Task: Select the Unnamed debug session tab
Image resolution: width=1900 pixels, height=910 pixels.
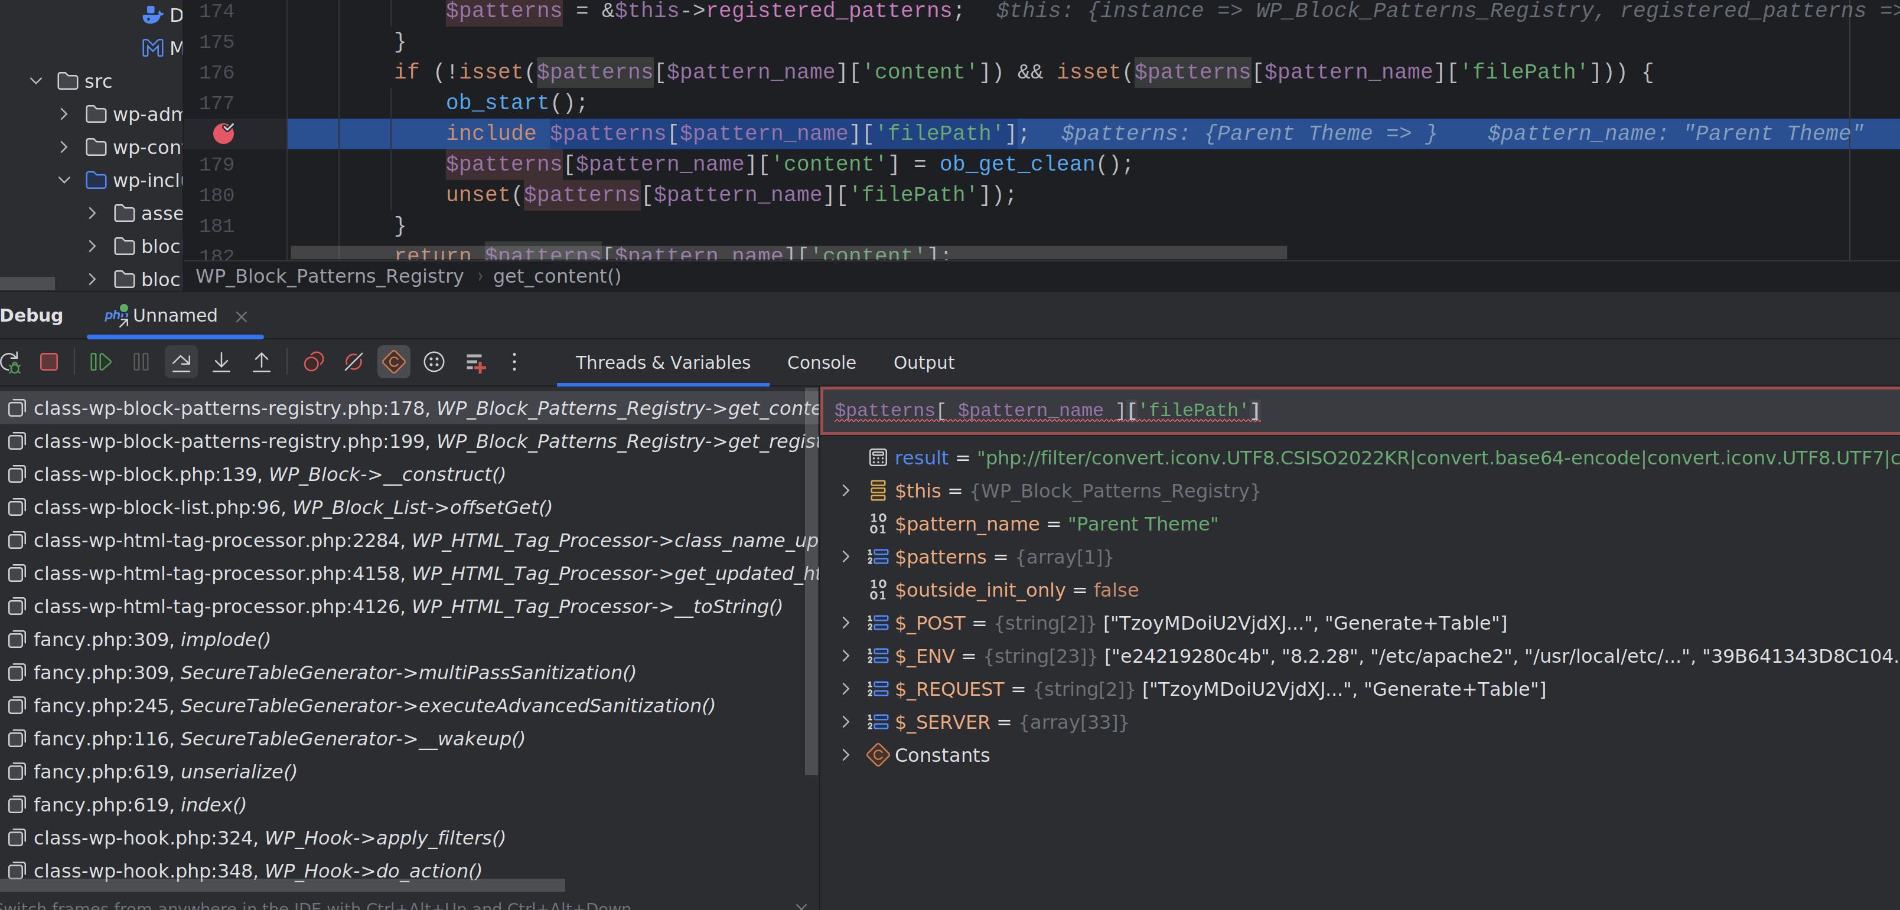Action: pos(175,316)
